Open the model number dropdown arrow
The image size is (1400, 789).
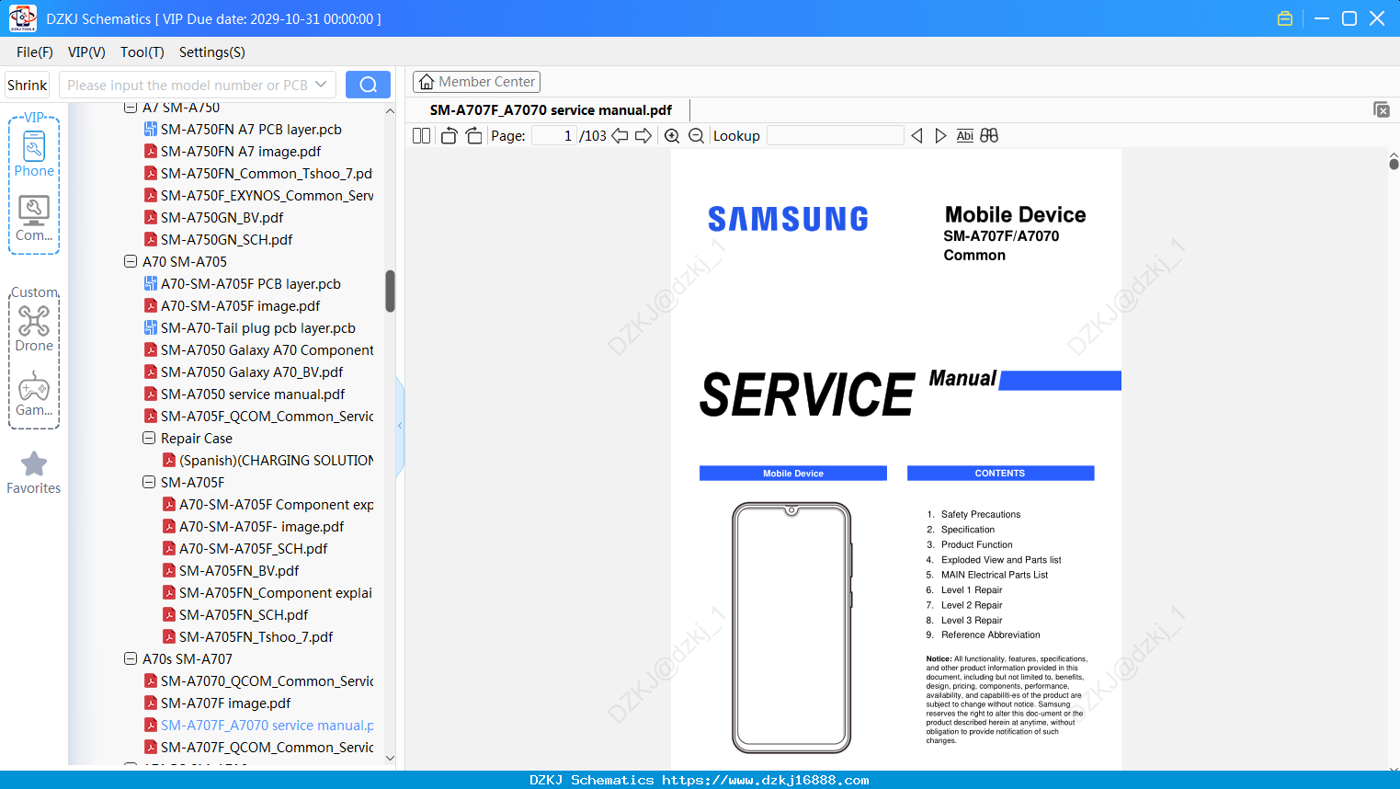[x=321, y=85]
